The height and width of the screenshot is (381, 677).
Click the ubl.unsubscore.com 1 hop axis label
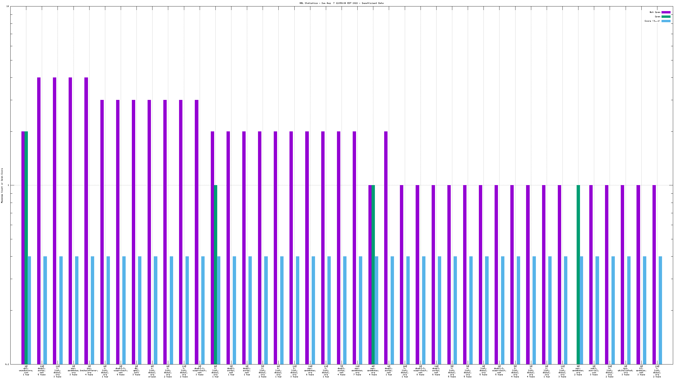click(26, 370)
